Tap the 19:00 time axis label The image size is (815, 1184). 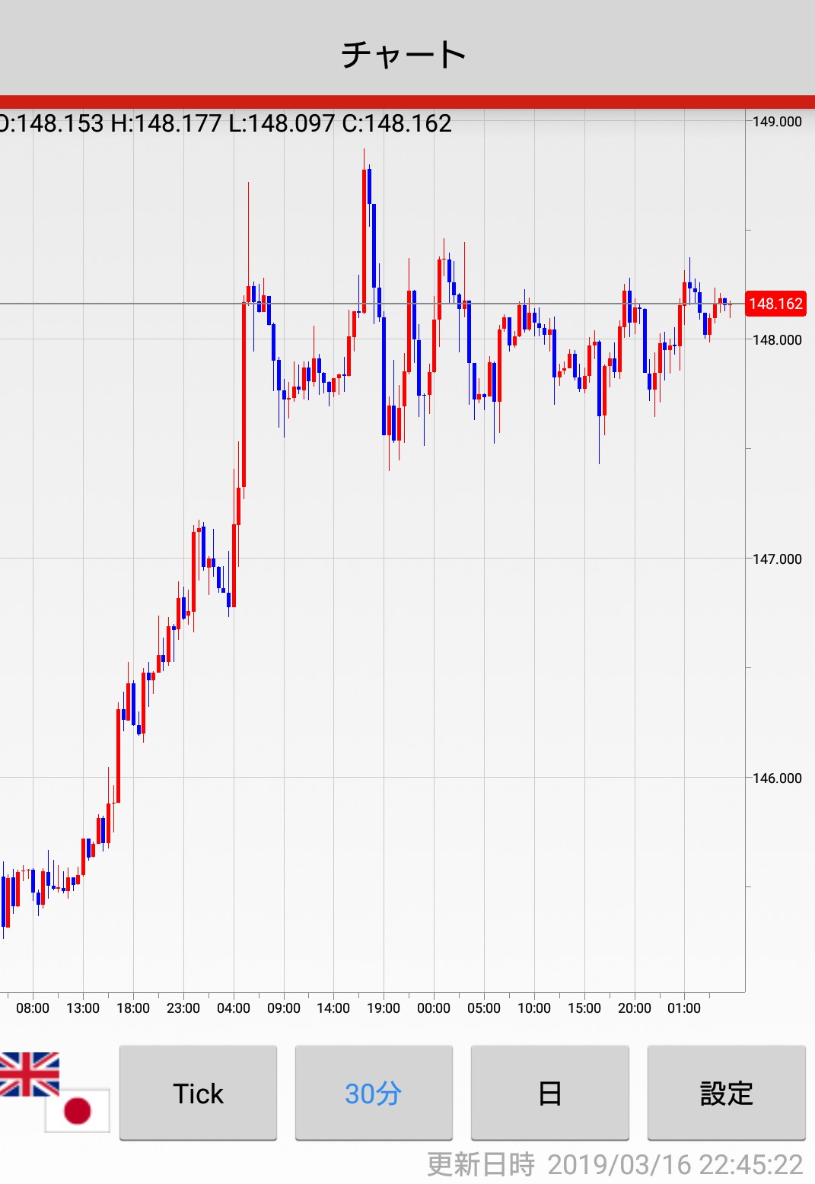384,1008
